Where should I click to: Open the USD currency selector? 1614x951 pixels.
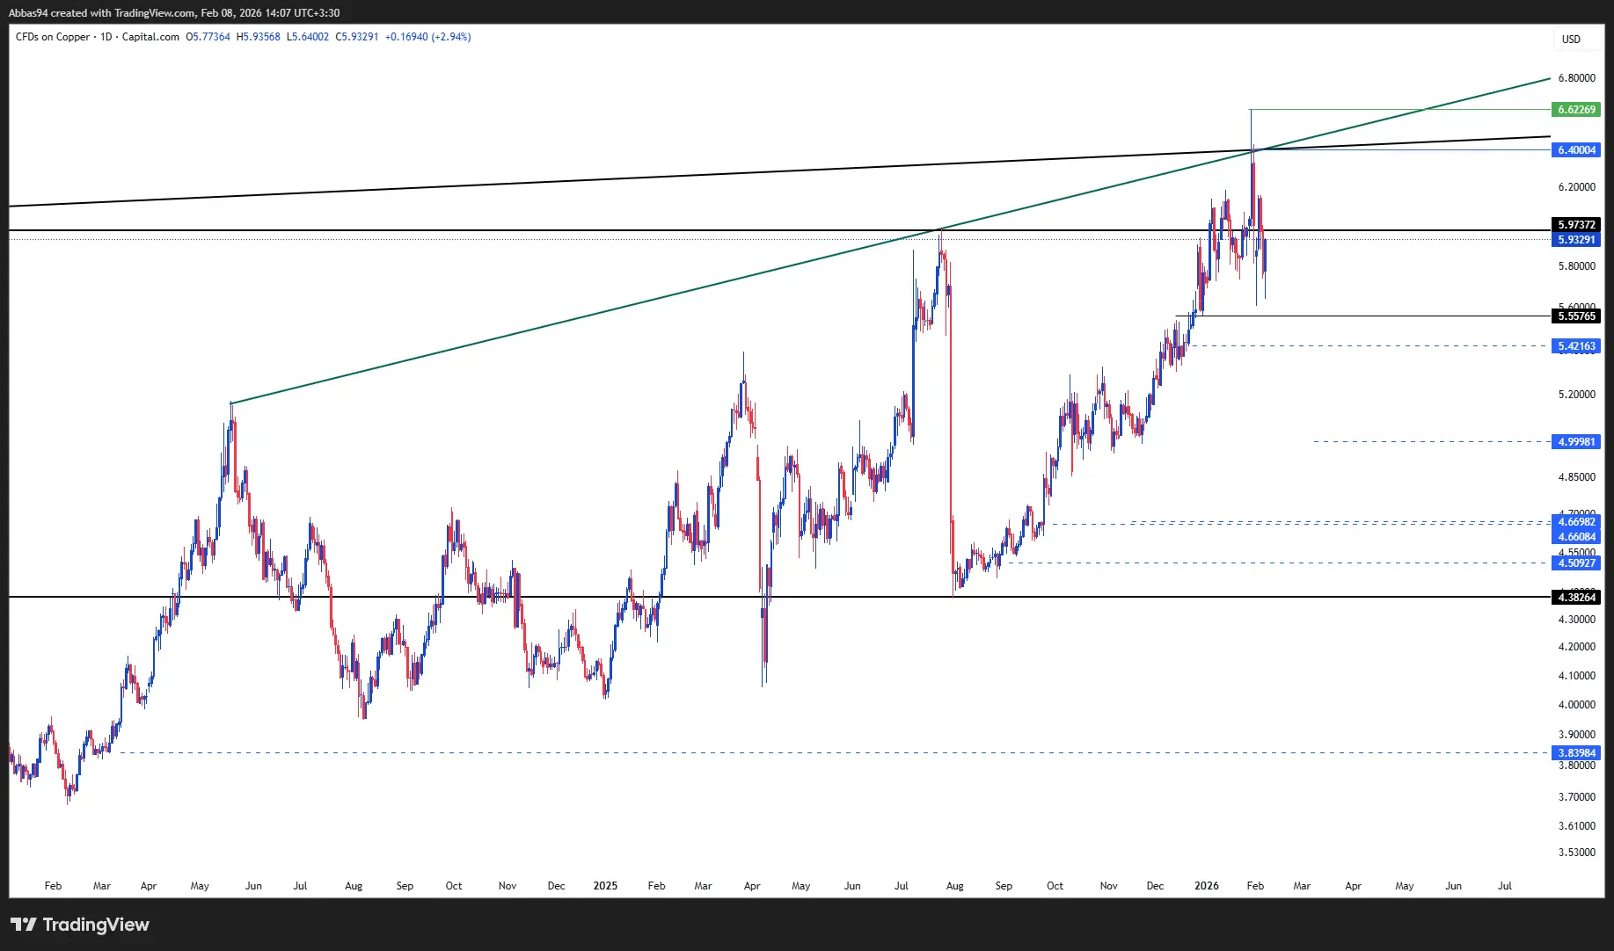point(1571,40)
